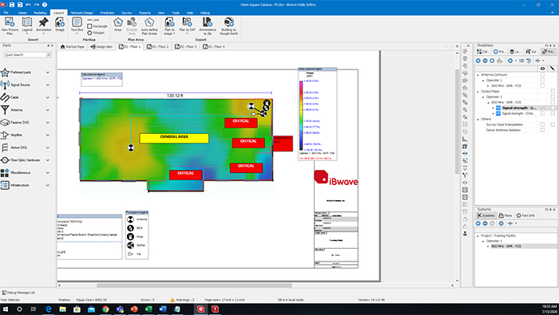Expand the Antenna parts category
Viewport: 559px width, 315px height.
pyautogui.click(x=48, y=110)
